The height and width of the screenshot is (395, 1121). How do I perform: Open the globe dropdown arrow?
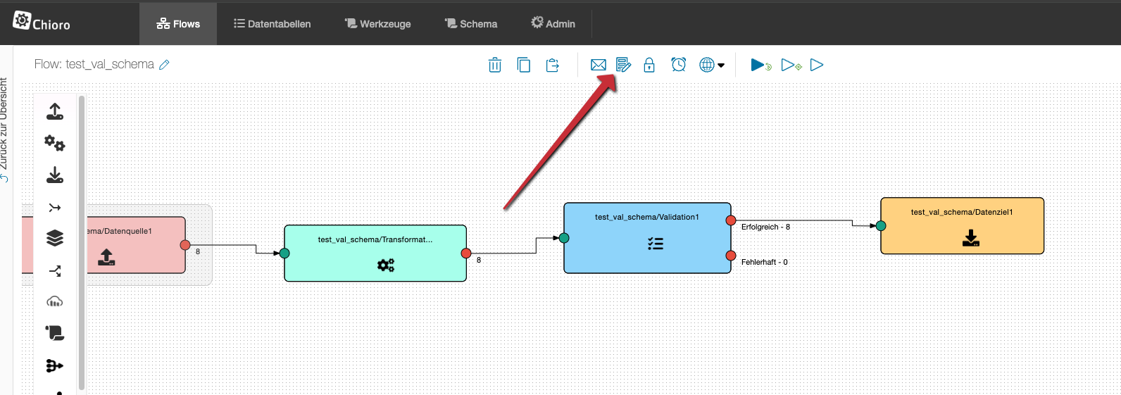coord(721,65)
